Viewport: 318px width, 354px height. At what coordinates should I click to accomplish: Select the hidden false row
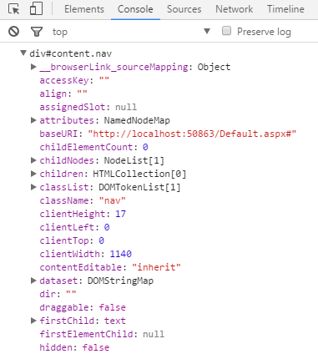pos(74,347)
